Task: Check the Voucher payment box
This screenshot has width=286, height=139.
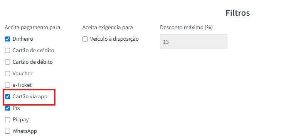Action: (7, 74)
